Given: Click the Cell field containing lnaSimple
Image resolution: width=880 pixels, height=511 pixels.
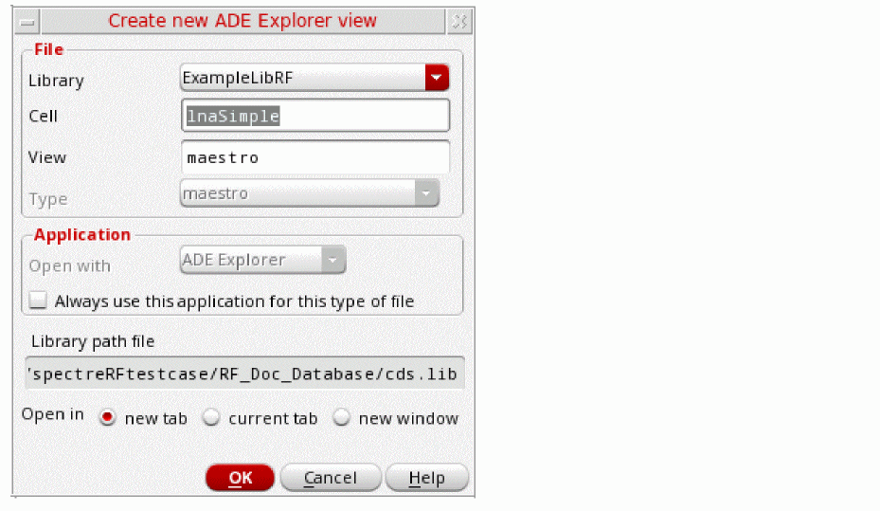Looking at the screenshot, I should coord(315,116).
